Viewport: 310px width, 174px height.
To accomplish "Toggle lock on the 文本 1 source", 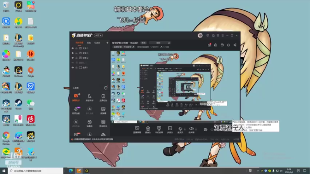I will pos(76,48).
